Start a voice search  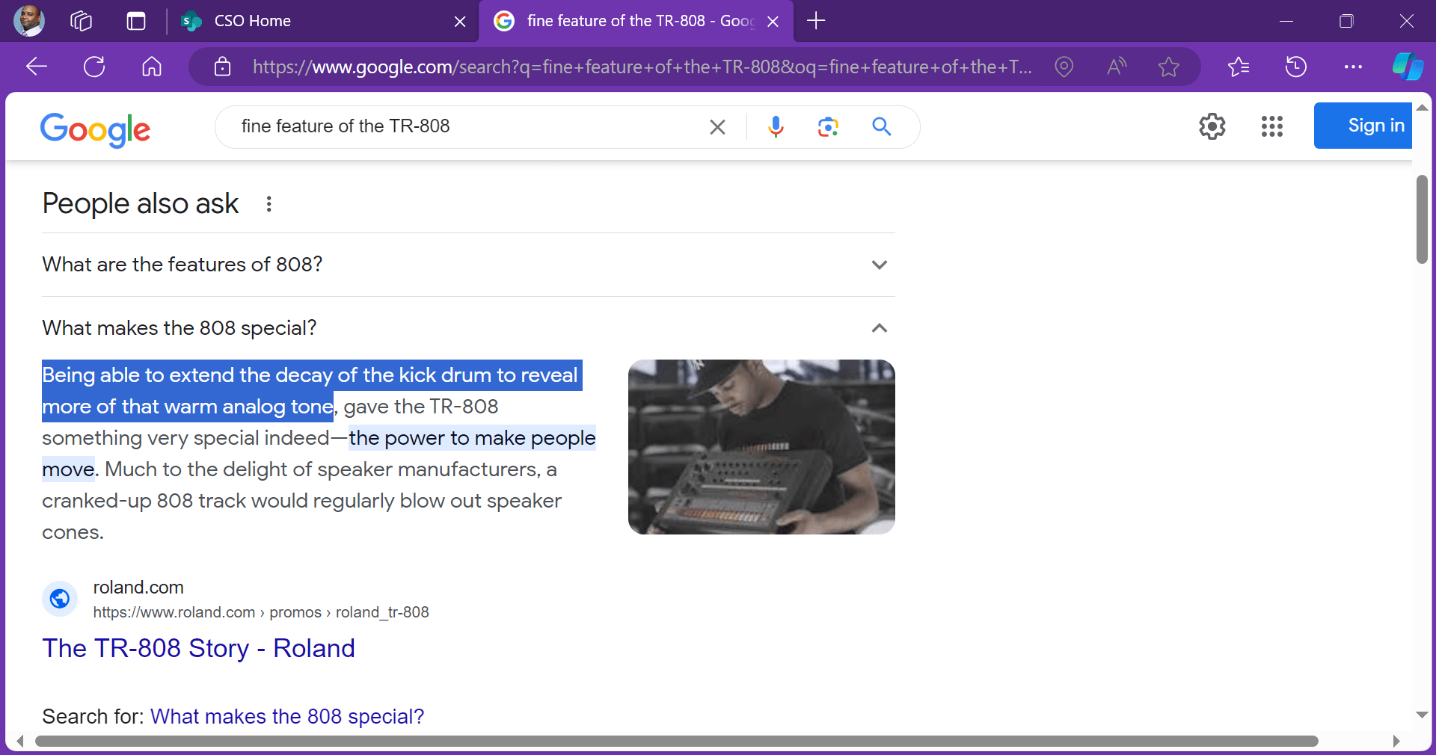click(x=776, y=127)
